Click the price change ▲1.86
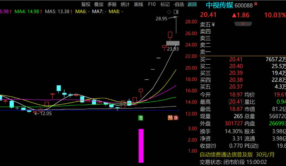286x166 pixels. click(x=241, y=15)
